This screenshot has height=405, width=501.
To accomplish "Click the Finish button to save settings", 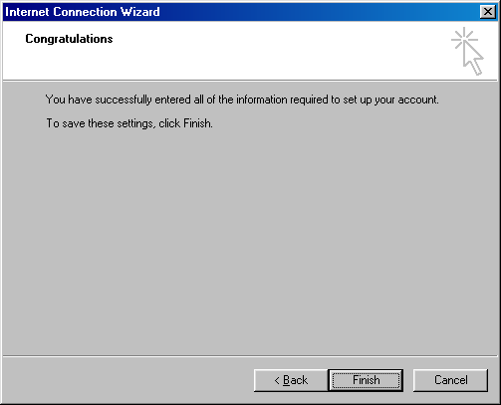I will [366, 380].
